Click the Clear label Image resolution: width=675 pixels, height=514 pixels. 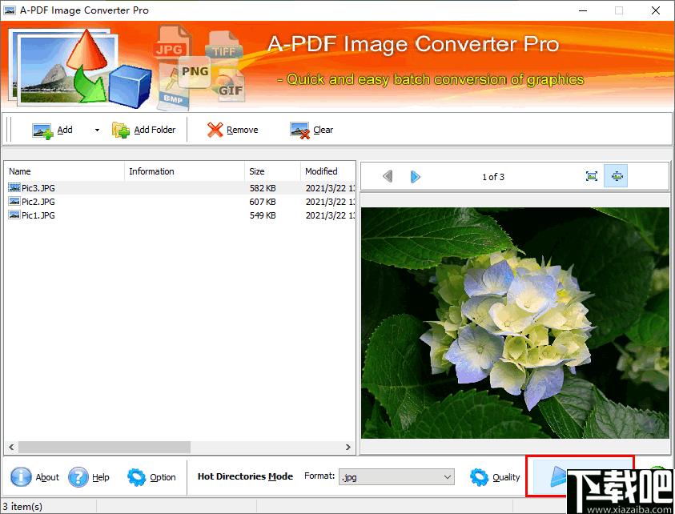(x=323, y=130)
